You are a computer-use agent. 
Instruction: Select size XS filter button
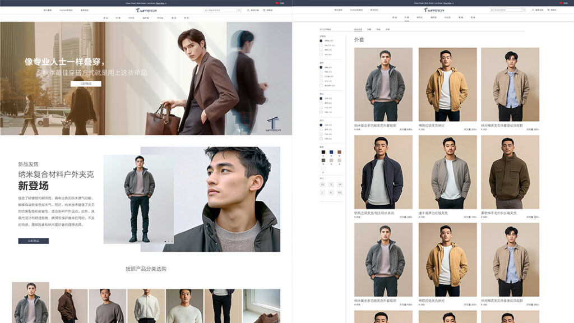tap(322, 184)
